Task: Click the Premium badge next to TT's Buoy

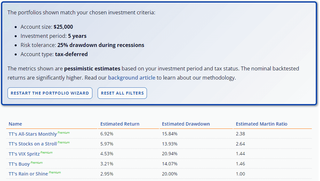Action: tap(37, 163)
